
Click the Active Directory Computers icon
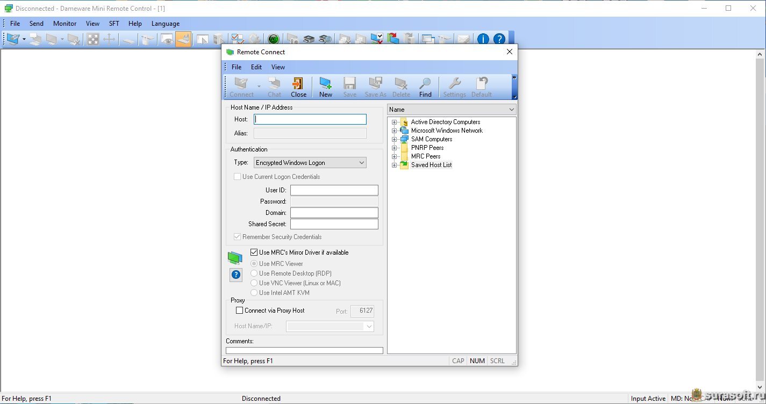coord(404,122)
